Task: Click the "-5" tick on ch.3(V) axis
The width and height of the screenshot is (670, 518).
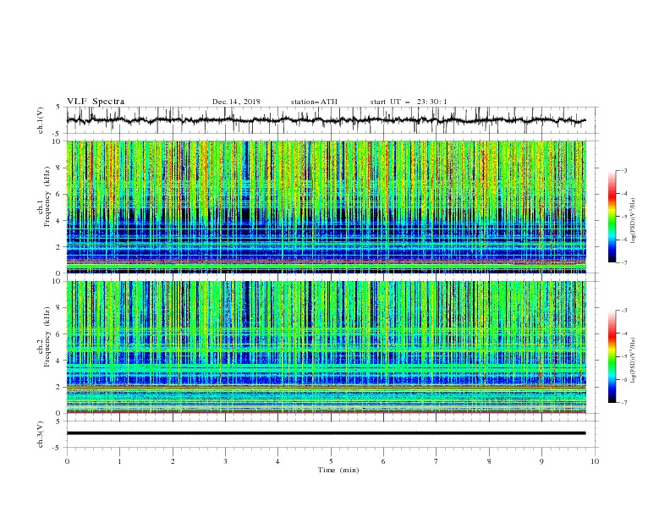Action: (58, 448)
